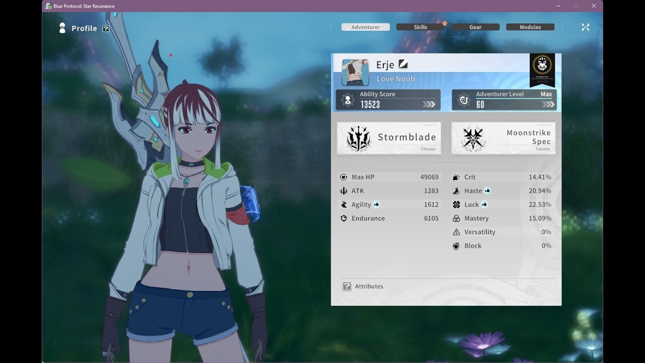Click the thumbs-up badge beside Haste
The height and width of the screenshot is (363, 645).
click(x=487, y=191)
